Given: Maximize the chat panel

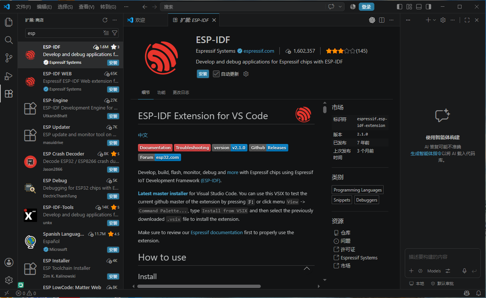Looking at the screenshot, I should point(467,20).
